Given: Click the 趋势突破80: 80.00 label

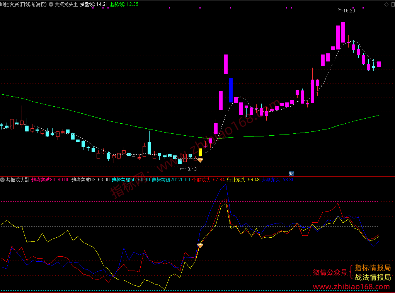Looking at the screenshot, I should [x=50, y=180].
